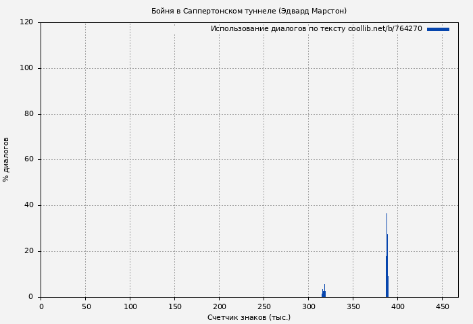Click x-axis tick label 300
The width and height of the screenshot is (473, 324).
pos(308,306)
